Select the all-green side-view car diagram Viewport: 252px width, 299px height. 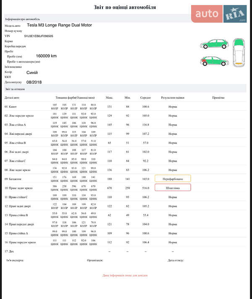tap(214, 44)
